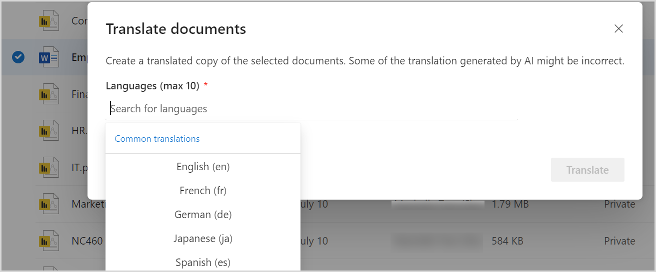Pick German (de) from common translations
Viewport: 656px width, 272px height.
[203, 215]
